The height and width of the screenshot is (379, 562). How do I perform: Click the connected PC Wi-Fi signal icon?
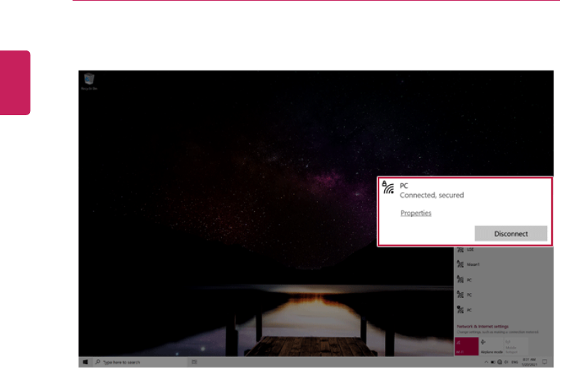[x=388, y=187]
